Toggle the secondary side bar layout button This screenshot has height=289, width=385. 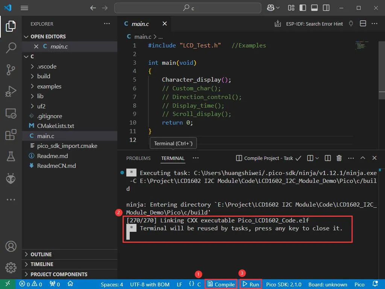[x=326, y=8]
